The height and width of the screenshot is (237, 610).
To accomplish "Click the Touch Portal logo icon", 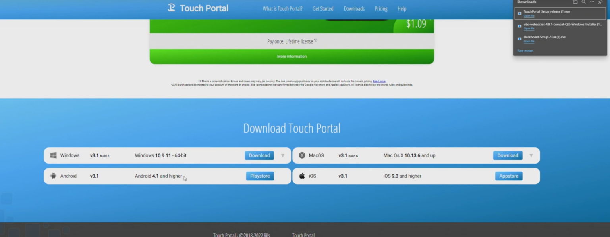I will point(171,8).
